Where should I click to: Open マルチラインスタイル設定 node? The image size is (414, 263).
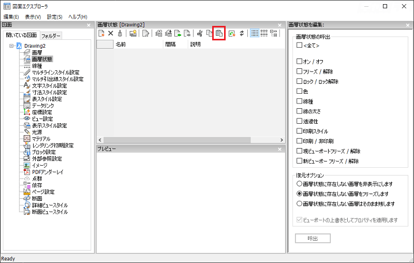pos(55,72)
